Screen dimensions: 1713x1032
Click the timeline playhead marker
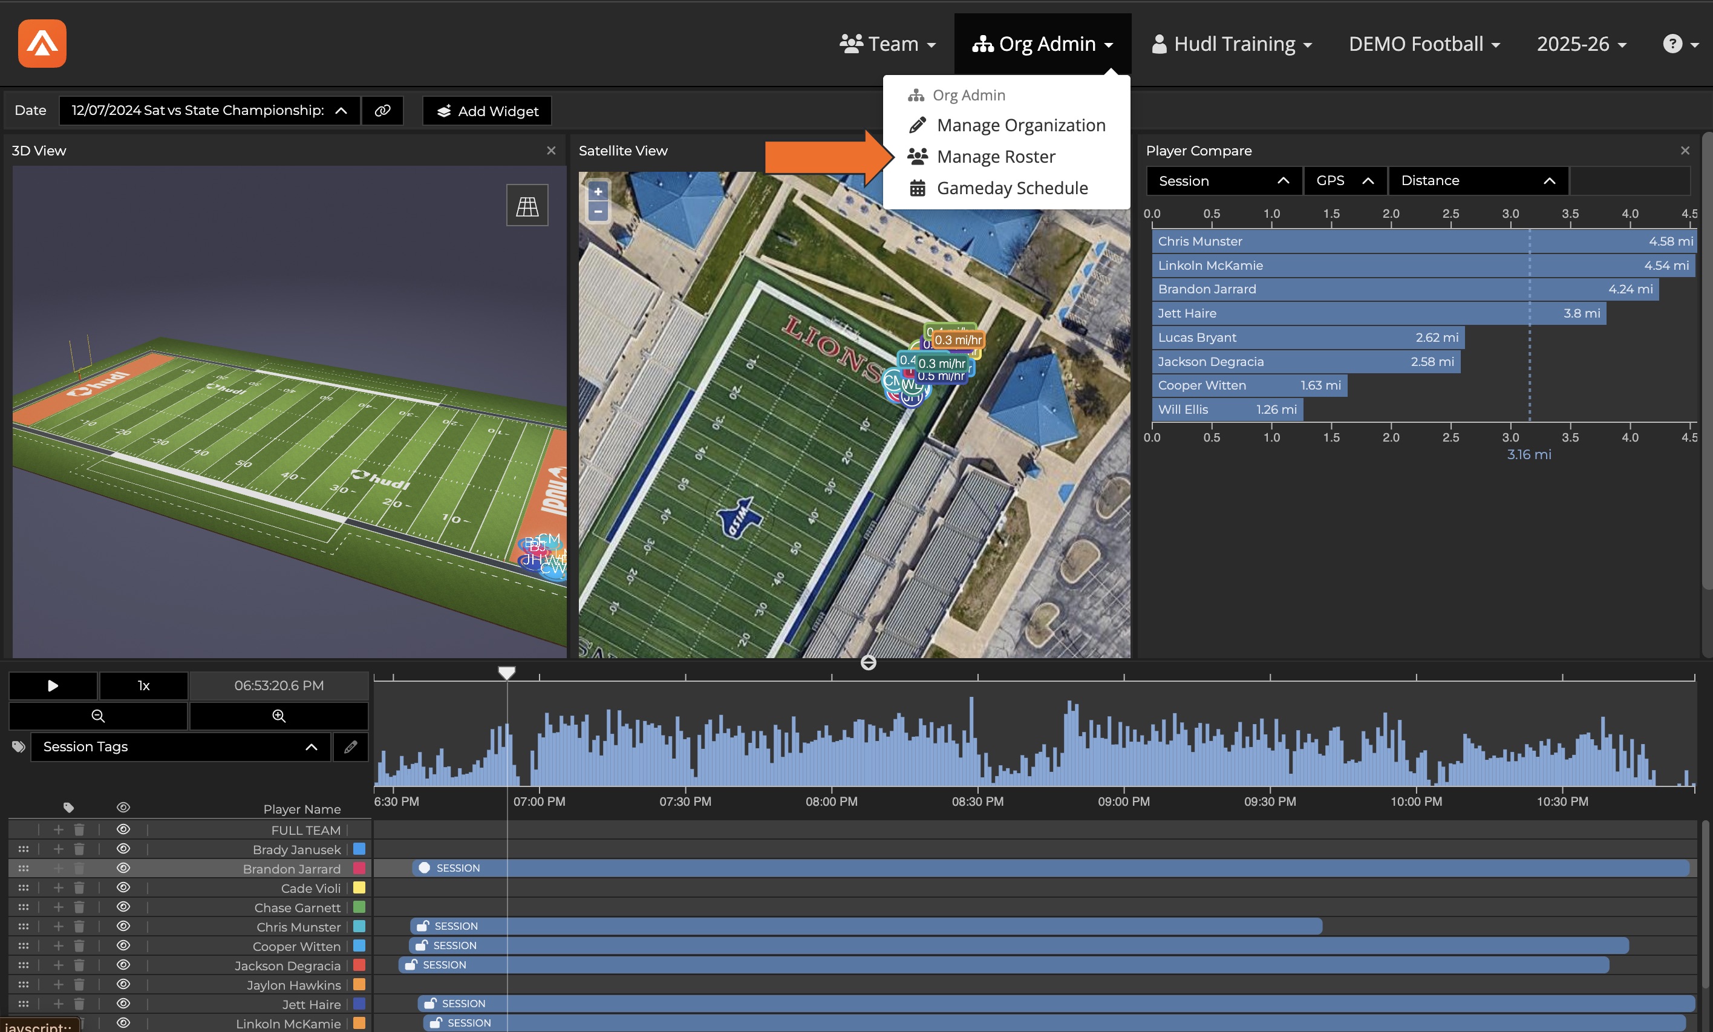coord(507,673)
